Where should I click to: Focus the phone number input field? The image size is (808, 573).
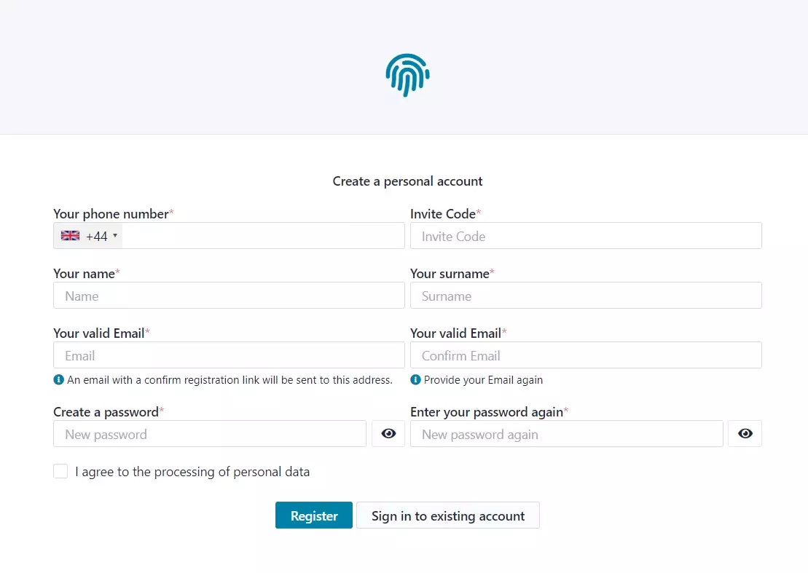(262, 236)
